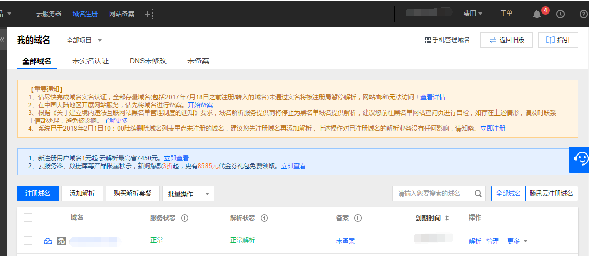Open 立即查看 link for 云解析 offer
The height and width of the screenshot is (256, 589).
[176, 158]
